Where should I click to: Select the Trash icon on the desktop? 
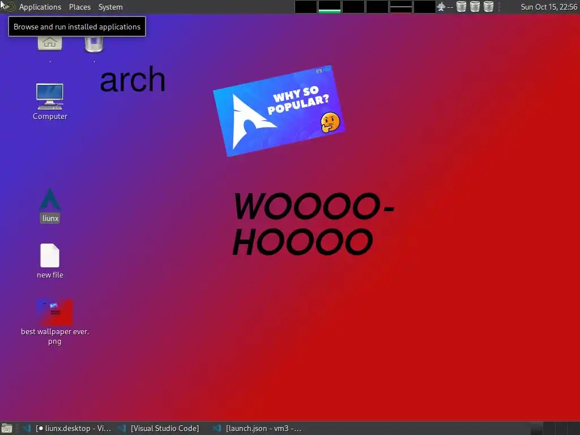pyautogui.click(x=94, y=44)
